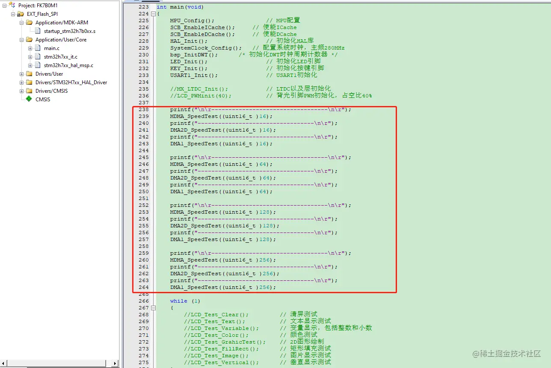Select the Application/User/Core group label
551x368 pixels.
coord(61,39)
